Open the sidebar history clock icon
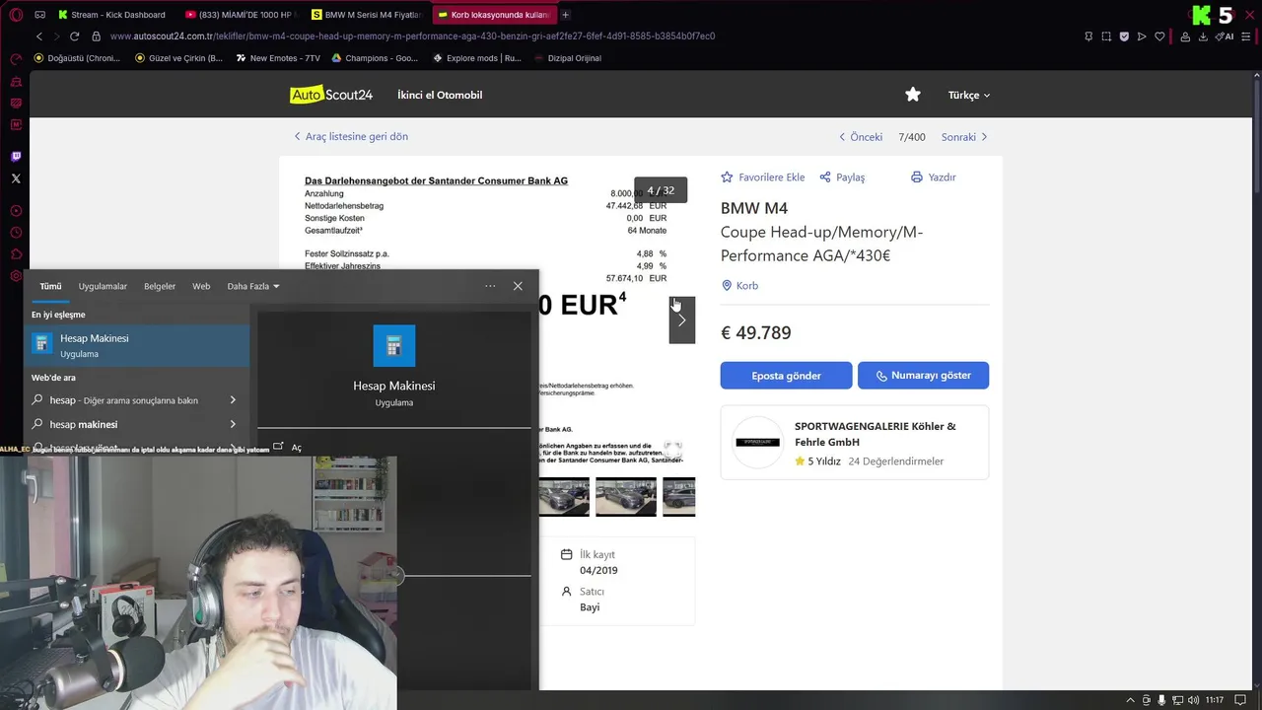The image size is (1262, 710). 16,233
